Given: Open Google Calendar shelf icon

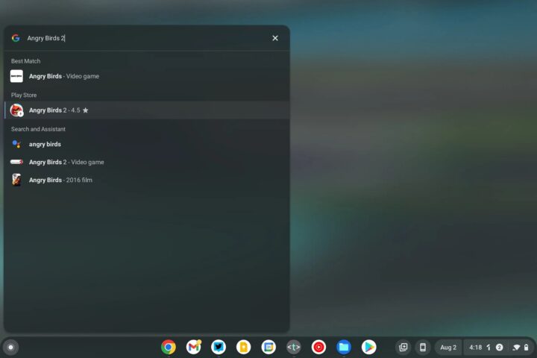Looking at the screenshot, I should [x=268, y=347].
